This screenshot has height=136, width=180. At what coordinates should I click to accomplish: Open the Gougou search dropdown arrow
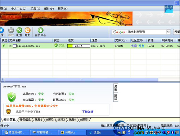(x=168, y=32)
